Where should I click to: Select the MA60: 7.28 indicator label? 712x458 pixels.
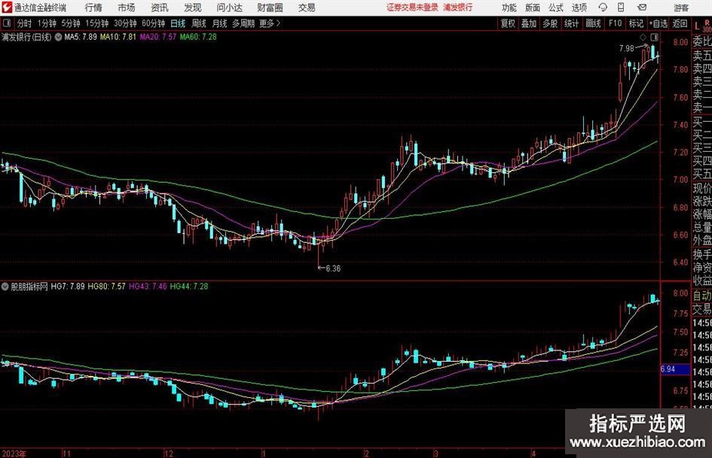(x=198, y=37)
